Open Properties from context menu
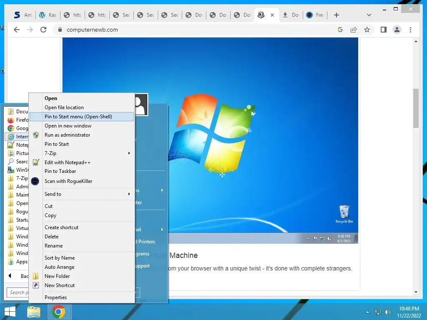427x320 pixels. click(82, 297)
